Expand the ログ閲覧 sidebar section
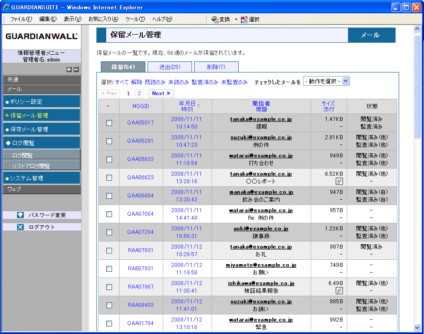Viewport: 424px width, 334px height. 41,143
